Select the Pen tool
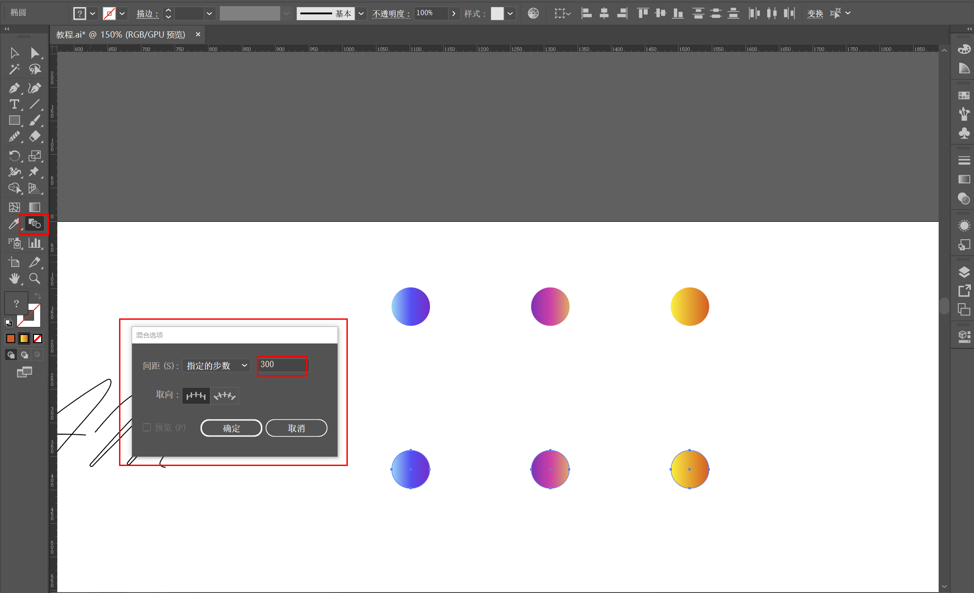This screenshot has height=593, width=974. click(14, 88)
